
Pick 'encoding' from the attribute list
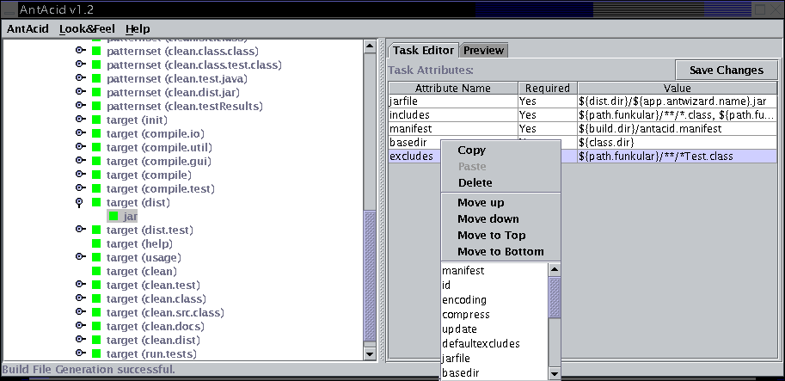click(x=464, y=300)
